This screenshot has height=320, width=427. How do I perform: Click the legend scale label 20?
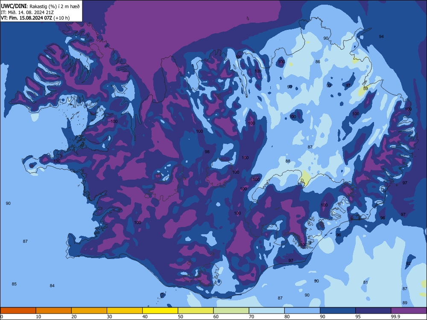74,317
